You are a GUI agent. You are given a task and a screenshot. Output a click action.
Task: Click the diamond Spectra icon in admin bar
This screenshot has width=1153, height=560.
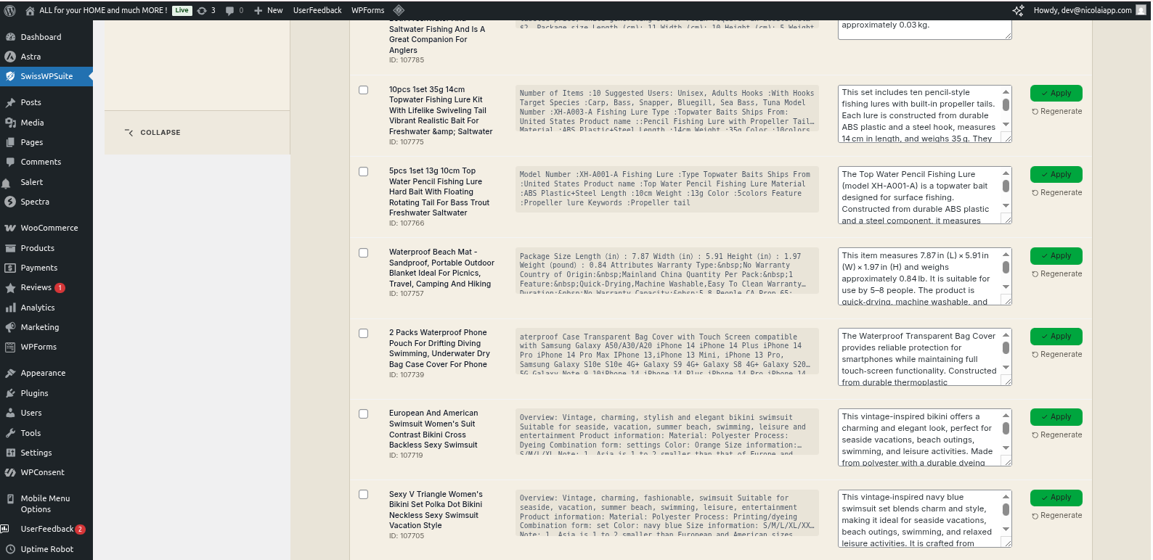coord(399,10)
